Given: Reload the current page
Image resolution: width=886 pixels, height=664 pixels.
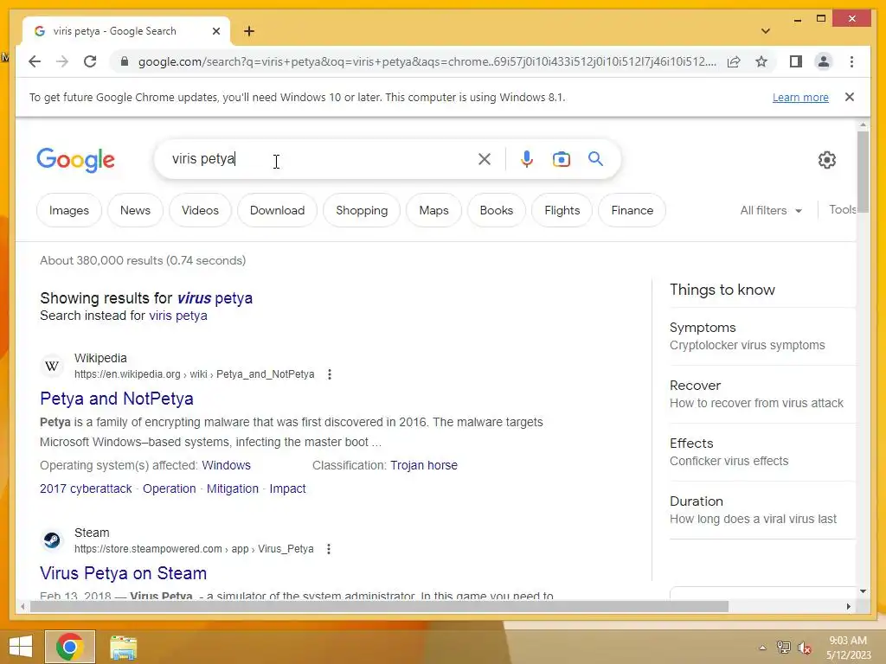Looking at the screenshot, I should [90, 61].
